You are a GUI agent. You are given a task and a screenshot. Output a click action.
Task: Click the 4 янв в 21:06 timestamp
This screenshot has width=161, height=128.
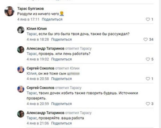(38, 123)
